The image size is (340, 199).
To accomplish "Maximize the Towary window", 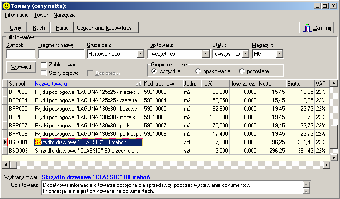I will (325, 6).
